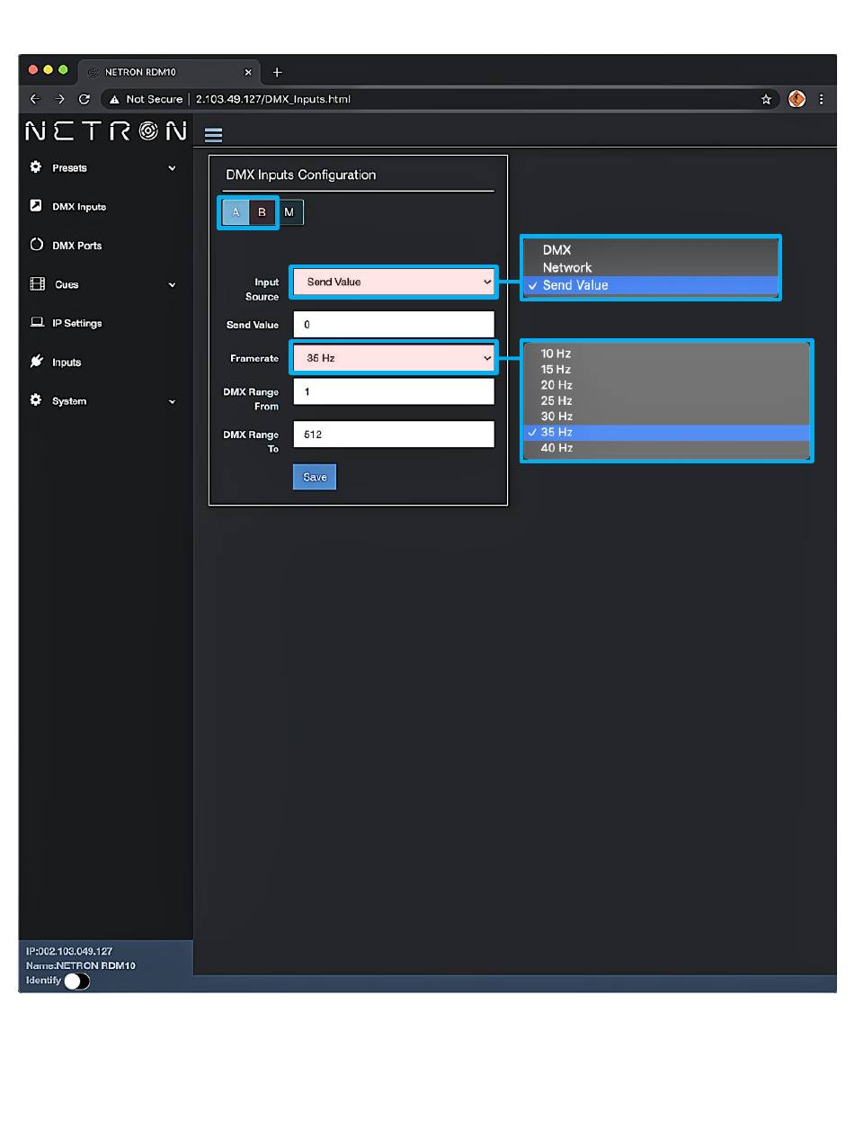Viewport: 854px width, 1148px height.
Task: Select the NETRON RDM10 browser tab
Action: 171,72
